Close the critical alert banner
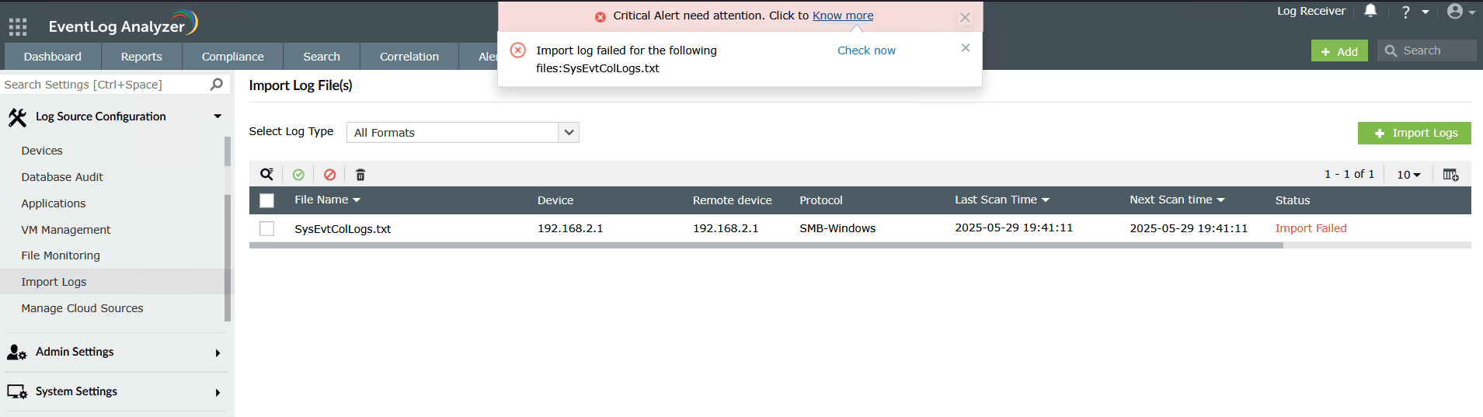Screen dimensions: 1483x417 point(965,17)
